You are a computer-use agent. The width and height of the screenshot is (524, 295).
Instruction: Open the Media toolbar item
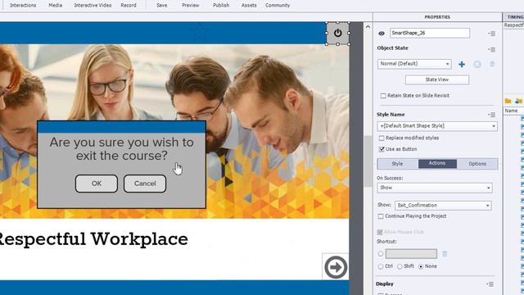pos(56,6)
